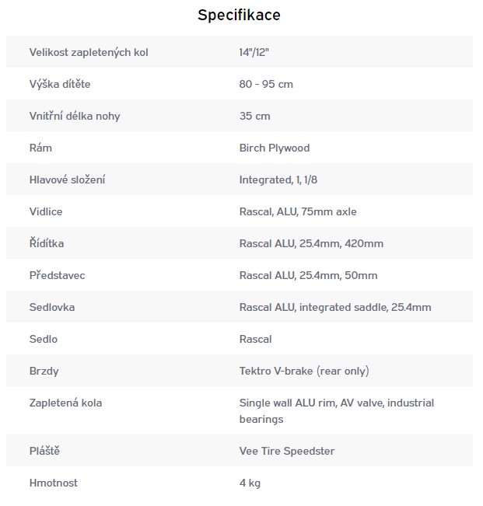Click the 4 kg Hmotnost value
The height and width of the screenshot is (506, 483).
[250, 483]
